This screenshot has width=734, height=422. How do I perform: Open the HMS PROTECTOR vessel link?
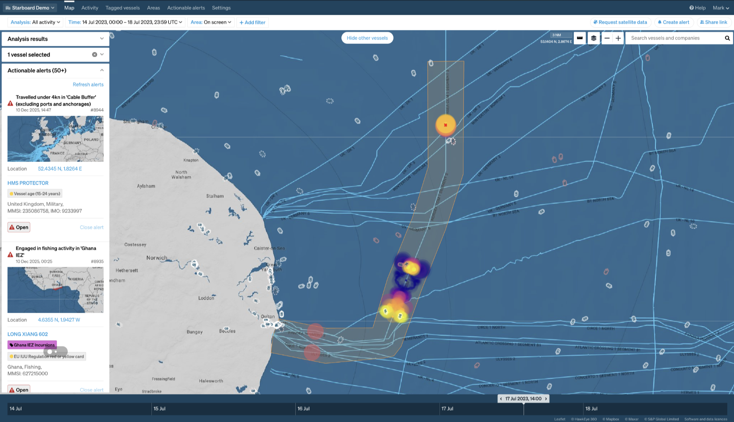tap(28, 183)
